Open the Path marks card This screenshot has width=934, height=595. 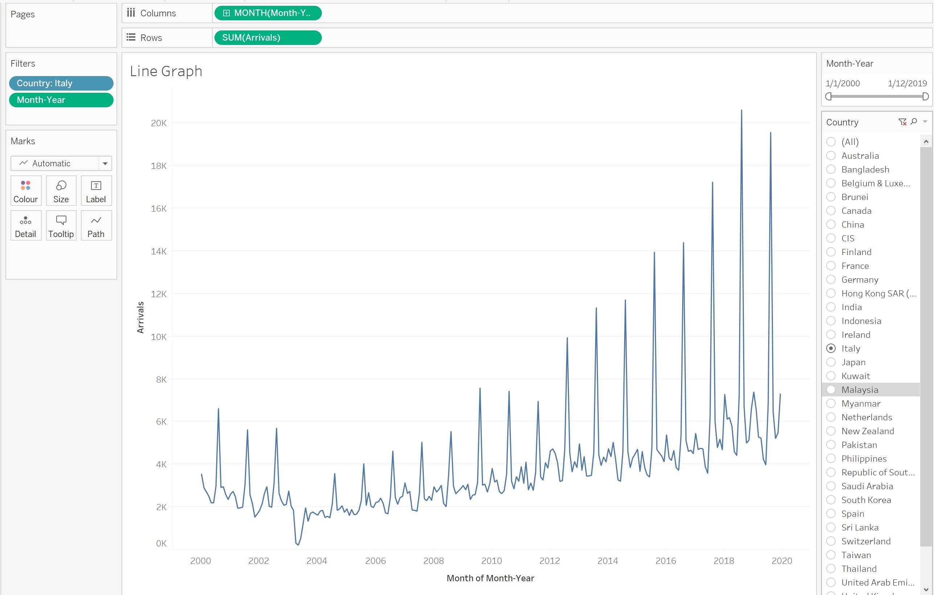click(x=96, y=225)
